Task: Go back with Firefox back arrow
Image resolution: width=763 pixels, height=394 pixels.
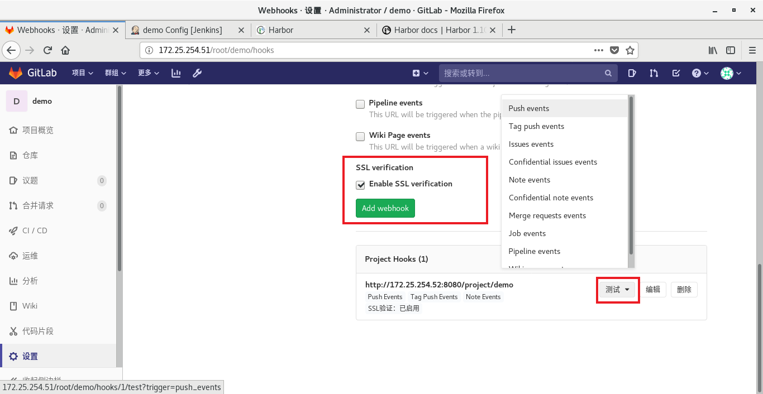Action: pyautogui.click(x=12, y=50)
